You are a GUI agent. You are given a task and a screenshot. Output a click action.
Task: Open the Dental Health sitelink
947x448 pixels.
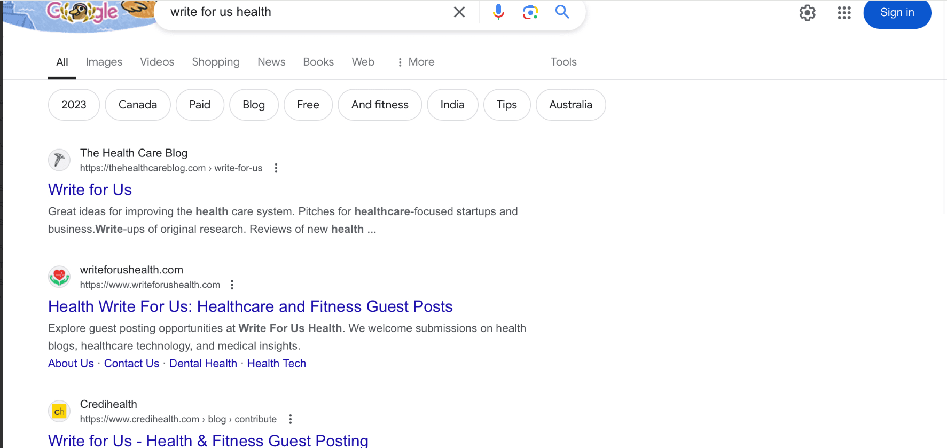point(203,364)
